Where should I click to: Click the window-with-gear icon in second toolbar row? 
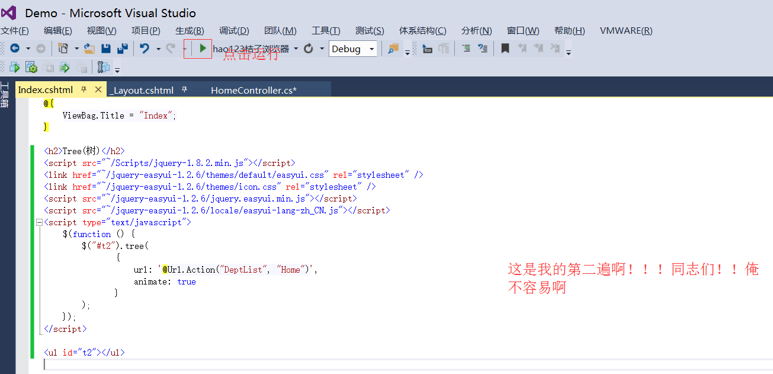[31, 67]
